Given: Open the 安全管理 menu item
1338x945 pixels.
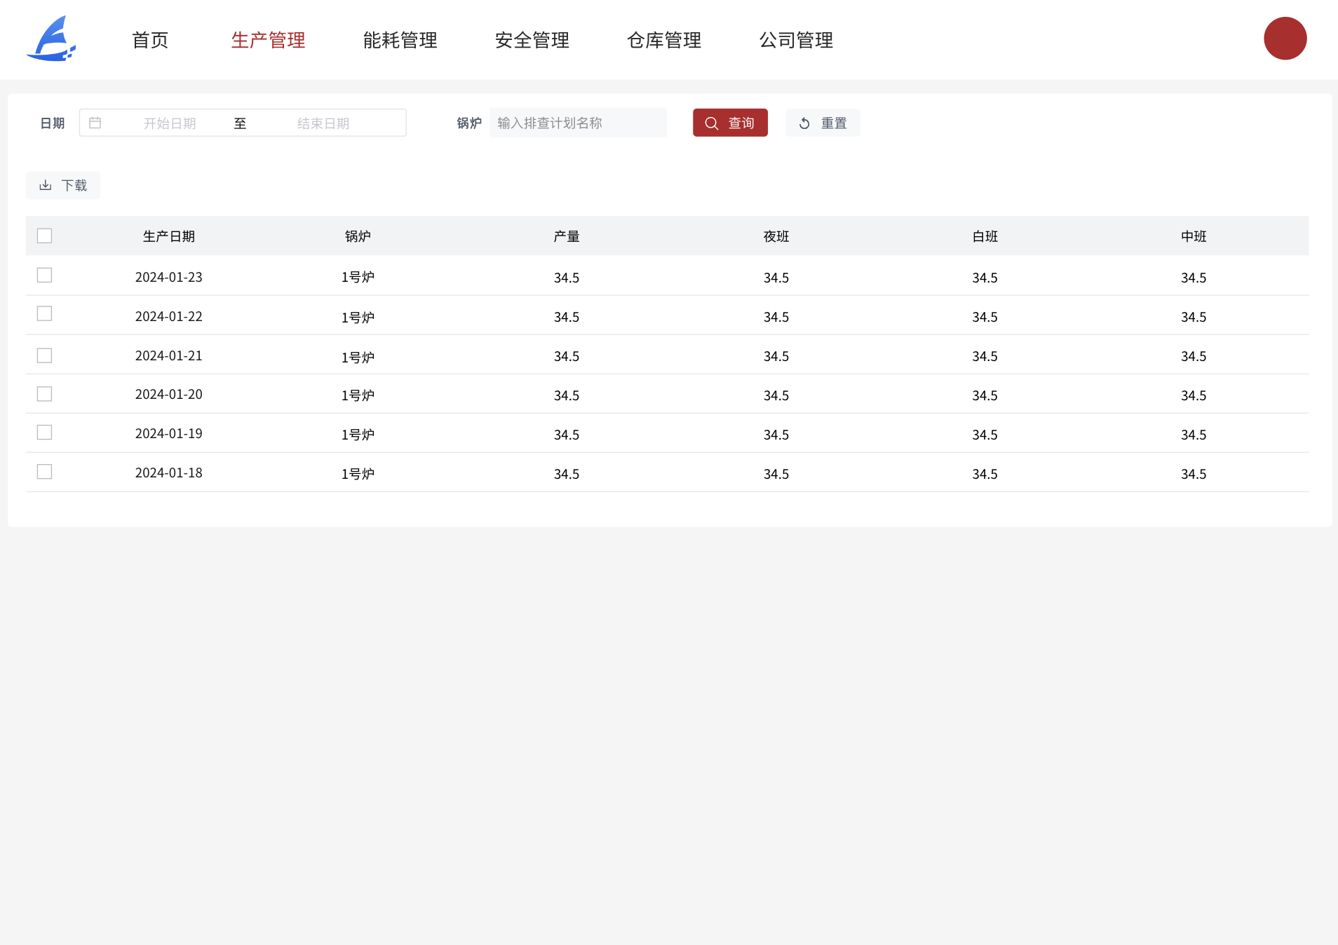Looking at the screenshot, I should click(x=532, y=40).
